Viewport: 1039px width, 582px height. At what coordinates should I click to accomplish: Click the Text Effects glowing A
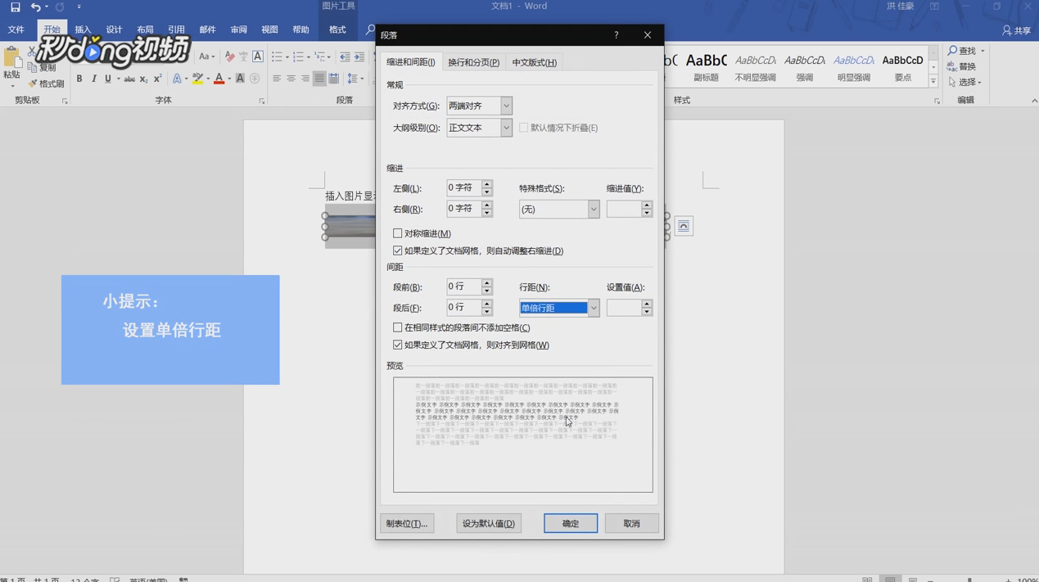tap(177, 79)
